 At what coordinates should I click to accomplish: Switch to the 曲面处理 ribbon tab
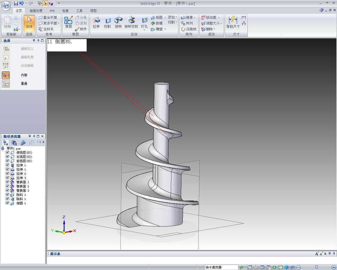[x=36, y=11]
